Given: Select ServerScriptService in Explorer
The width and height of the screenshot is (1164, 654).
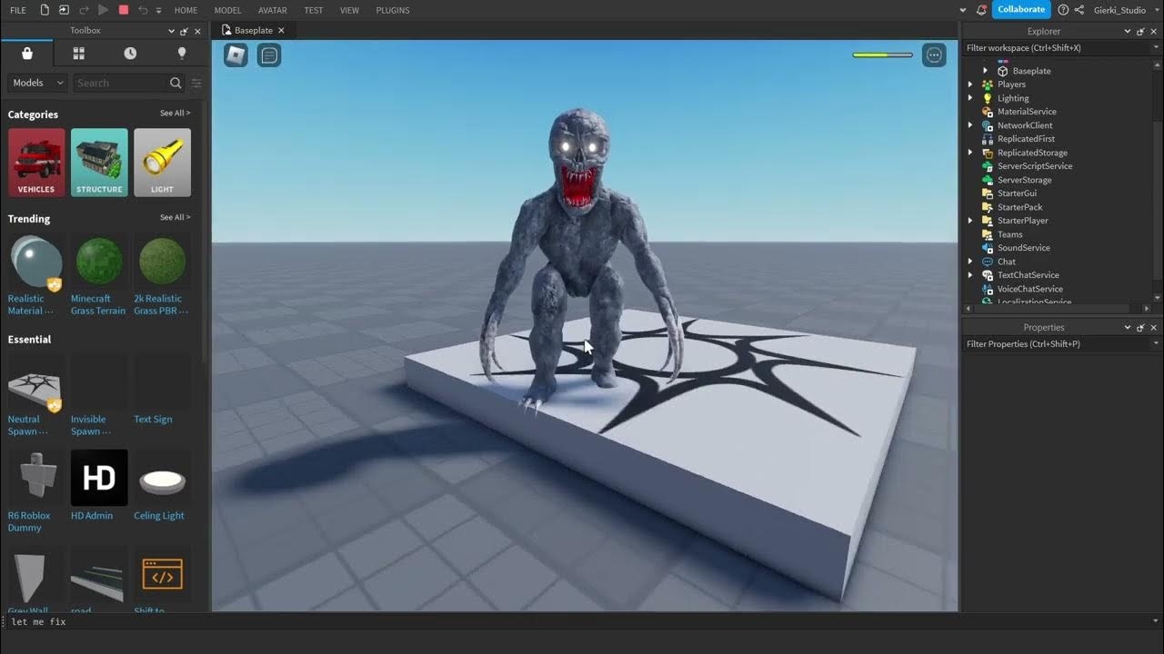Looking at the screenshot, I should click(x=1035, y=166).
